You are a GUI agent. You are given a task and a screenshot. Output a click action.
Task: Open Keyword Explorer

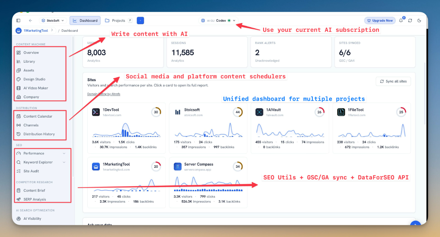(x=38, y=162)
